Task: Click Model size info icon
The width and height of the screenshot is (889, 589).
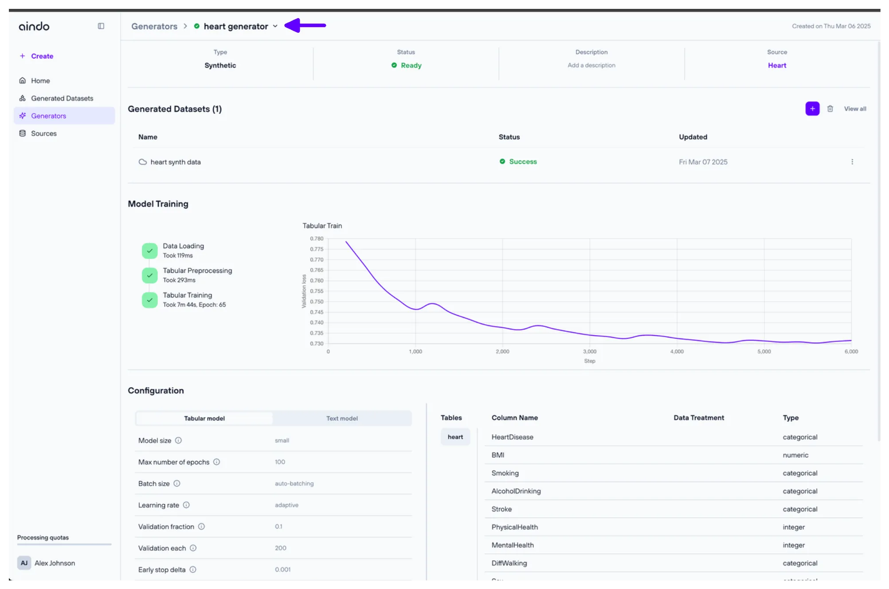Action: (x=178, y=440)
